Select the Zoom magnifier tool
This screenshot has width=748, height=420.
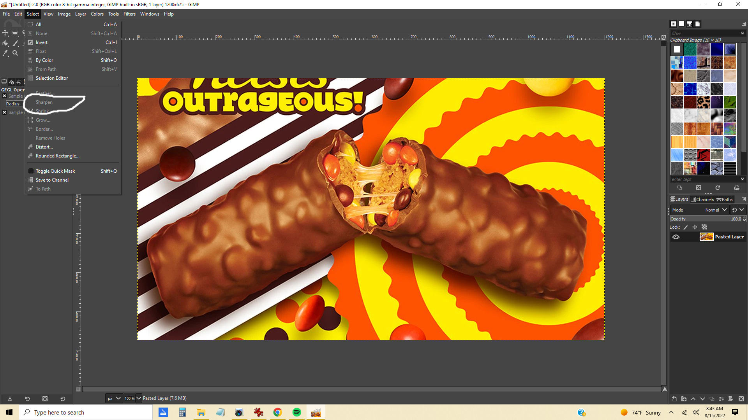(x=15, y=53)
